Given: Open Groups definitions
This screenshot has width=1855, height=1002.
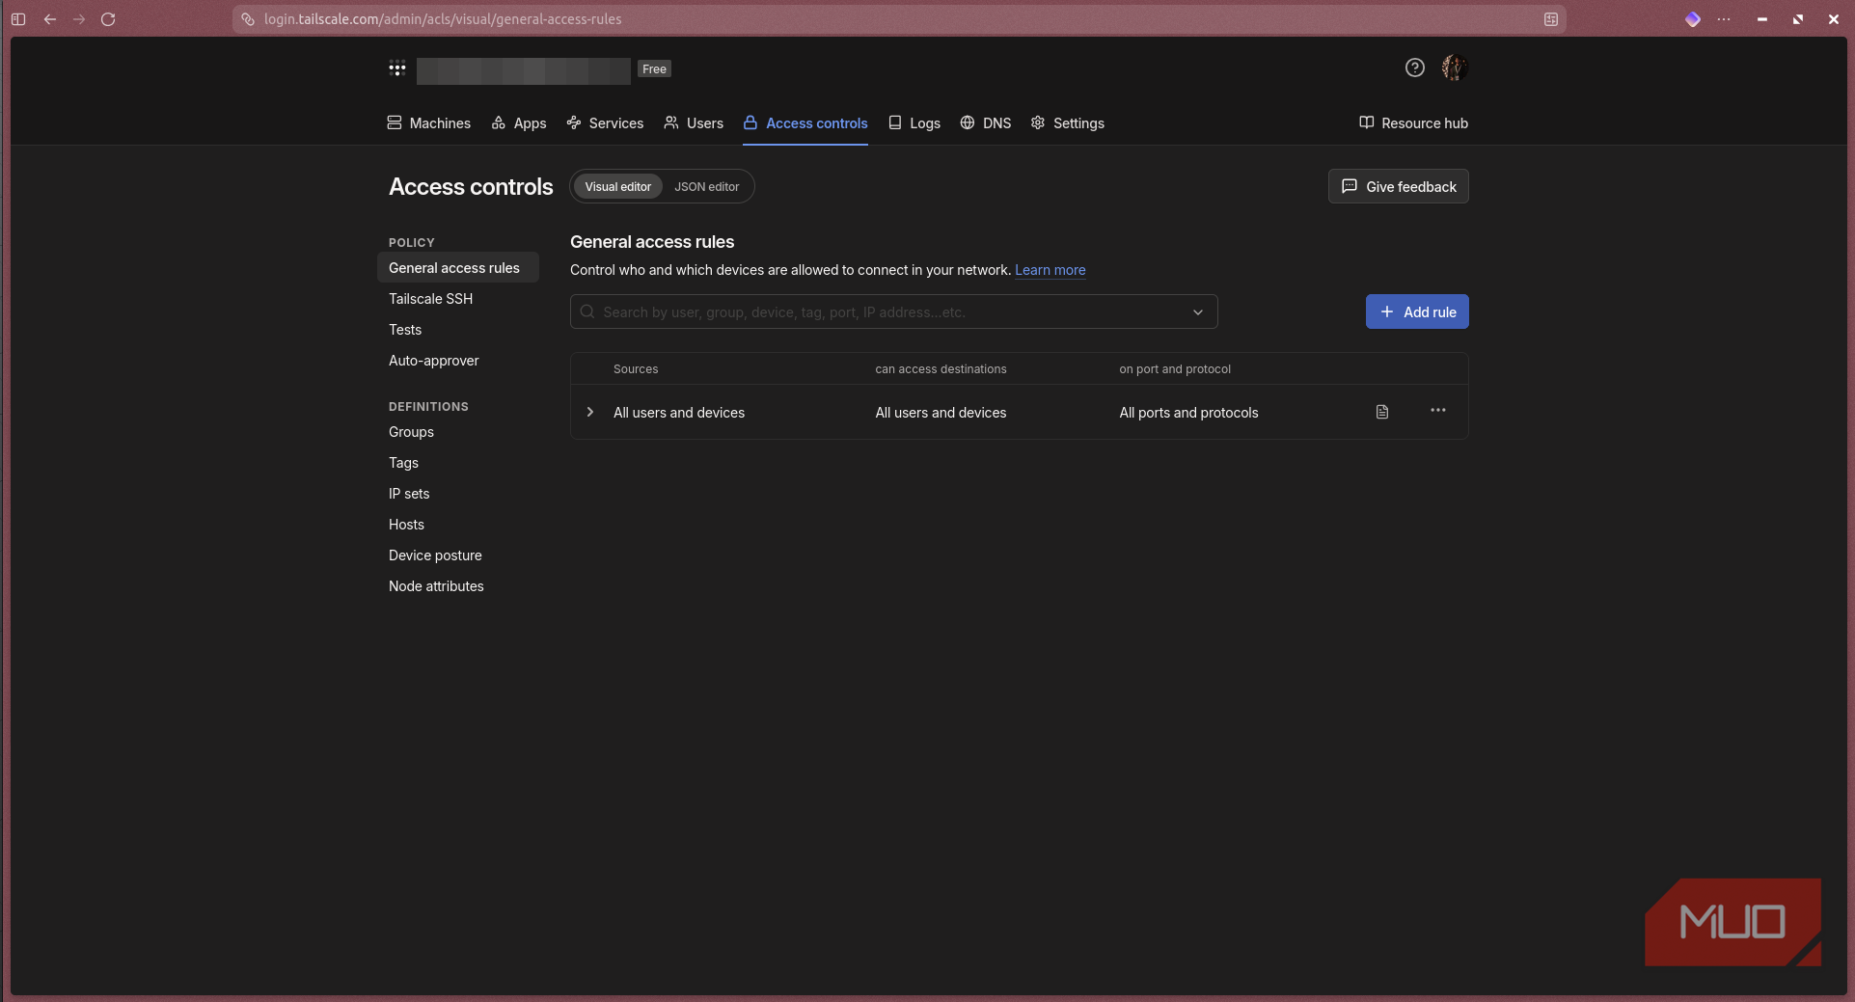Looking at the screenshot, I should pyautogui.click(x=411, y=432).
